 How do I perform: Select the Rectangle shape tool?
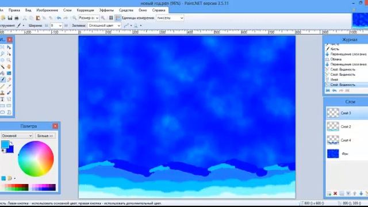tap(2, 106)
